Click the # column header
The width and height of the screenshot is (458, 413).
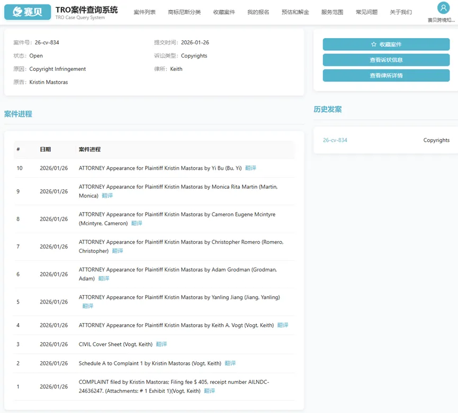click(18, 149)
